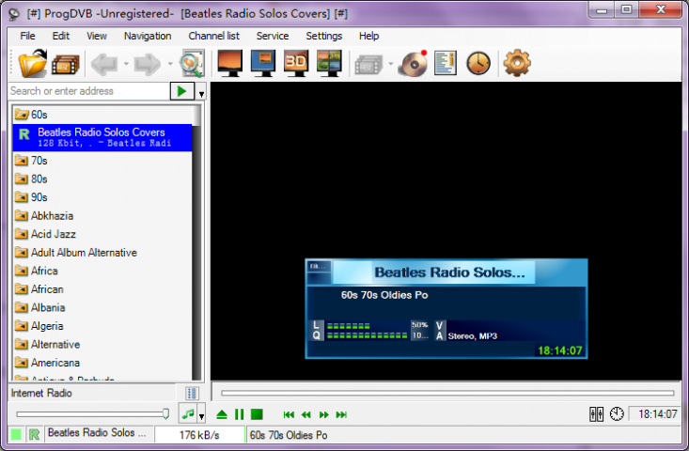The height and width of the screenshot is (451, 689).
Task: Select the Alternative folder
Action: click(102, 344)
